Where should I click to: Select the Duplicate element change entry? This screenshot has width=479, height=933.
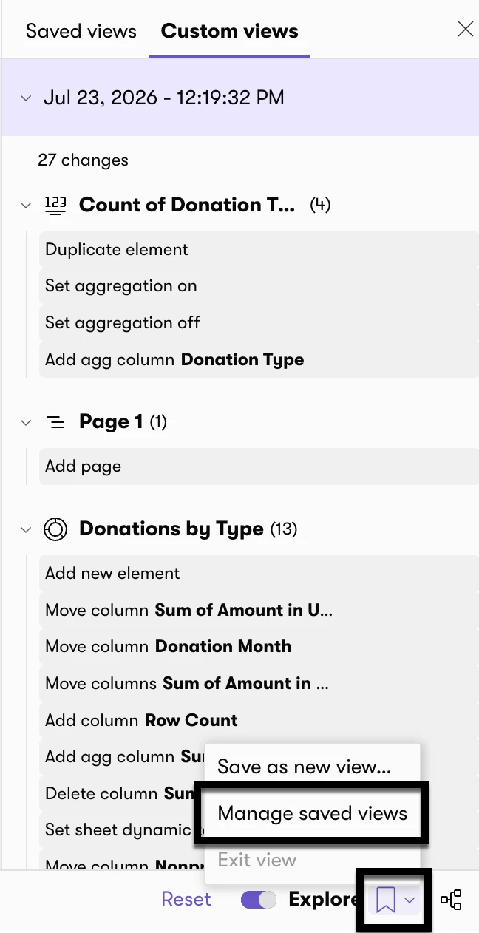[259, 250]
